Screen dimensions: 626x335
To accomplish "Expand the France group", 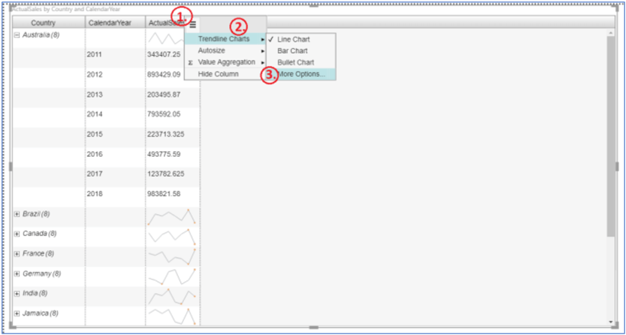I will (x=17, y=253).
